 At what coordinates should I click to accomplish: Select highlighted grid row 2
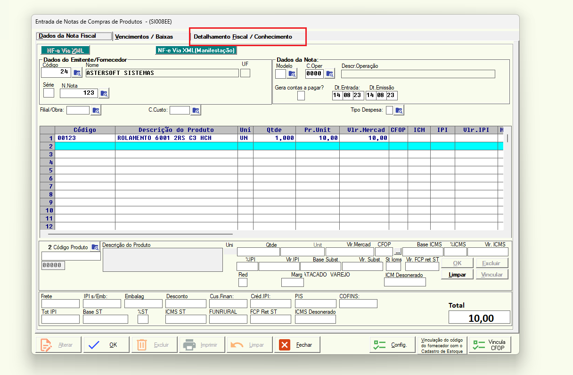[x=271, y=146]
